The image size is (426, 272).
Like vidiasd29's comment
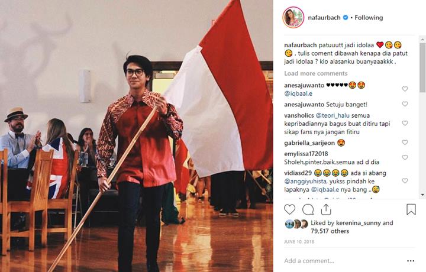pyautogui.click(x=405, y=181)
